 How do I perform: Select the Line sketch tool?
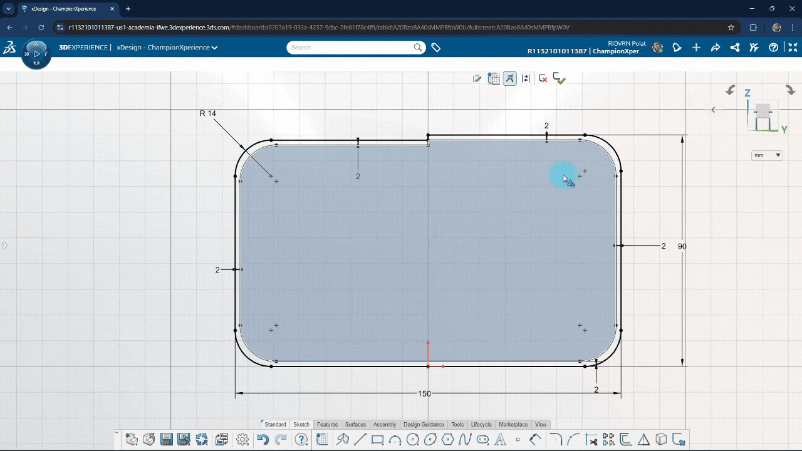click(360, 439)
